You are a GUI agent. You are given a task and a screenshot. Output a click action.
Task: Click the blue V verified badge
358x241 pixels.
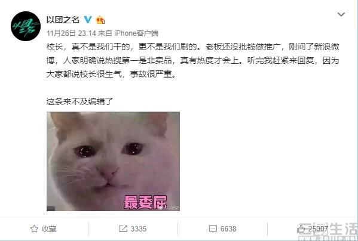pos(88,20)
